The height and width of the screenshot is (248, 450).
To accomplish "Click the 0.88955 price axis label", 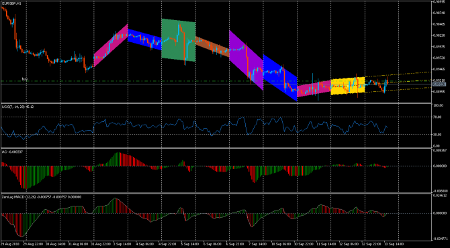I will click(x=439, y=92).
